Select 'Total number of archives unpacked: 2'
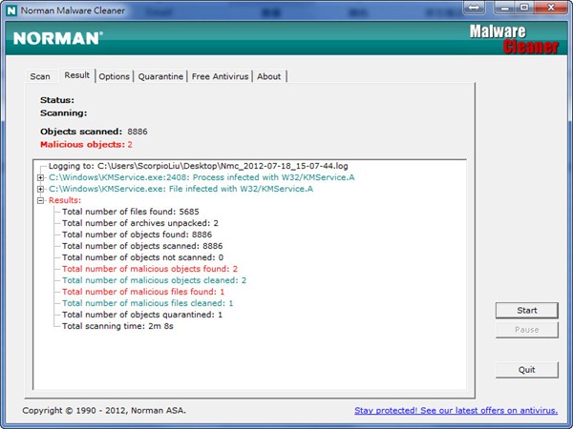 (140, 223)
